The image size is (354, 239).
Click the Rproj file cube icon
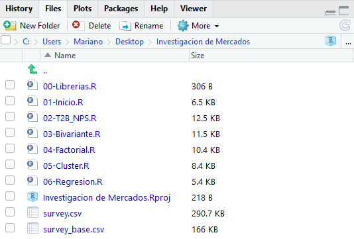click(x=32, y=197)
